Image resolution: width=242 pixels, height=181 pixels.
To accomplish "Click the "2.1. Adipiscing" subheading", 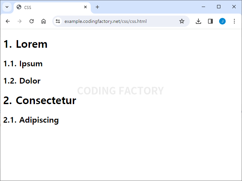I will click(31, 120).
